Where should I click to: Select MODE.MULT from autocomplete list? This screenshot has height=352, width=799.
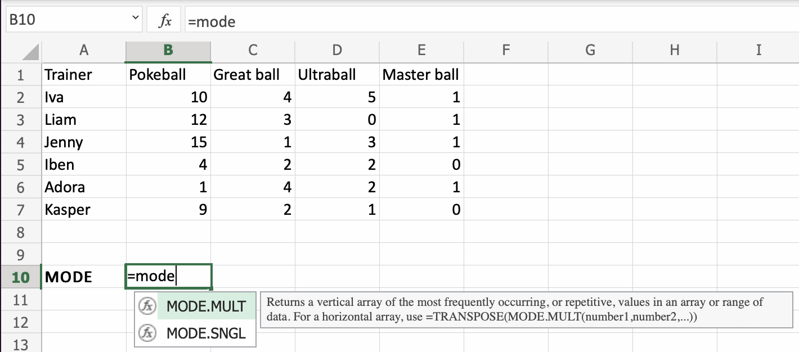pyautogui.click(x=206, y=306)
